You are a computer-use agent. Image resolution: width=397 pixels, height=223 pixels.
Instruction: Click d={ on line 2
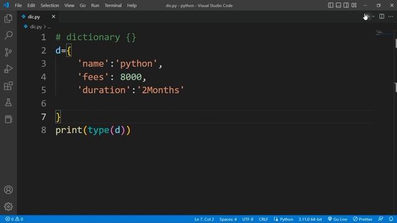[63, 51]
